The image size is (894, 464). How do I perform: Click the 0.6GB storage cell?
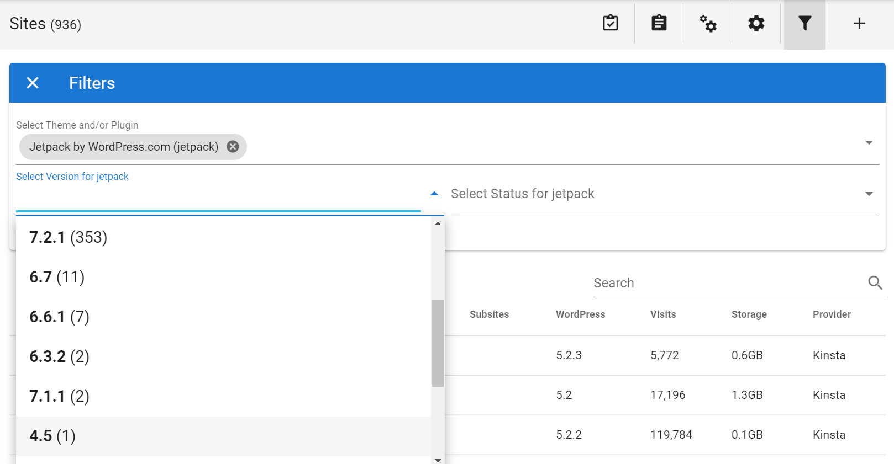point(747,355)
